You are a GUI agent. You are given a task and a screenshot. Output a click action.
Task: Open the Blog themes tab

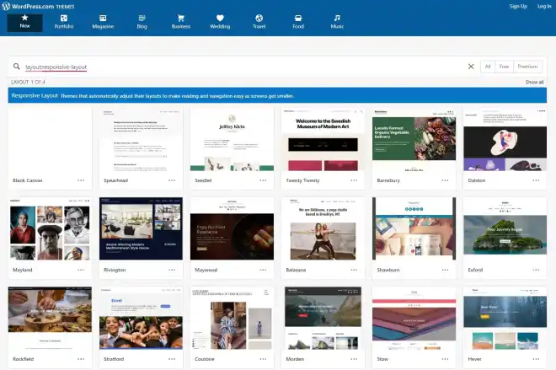tap(142, 21)
